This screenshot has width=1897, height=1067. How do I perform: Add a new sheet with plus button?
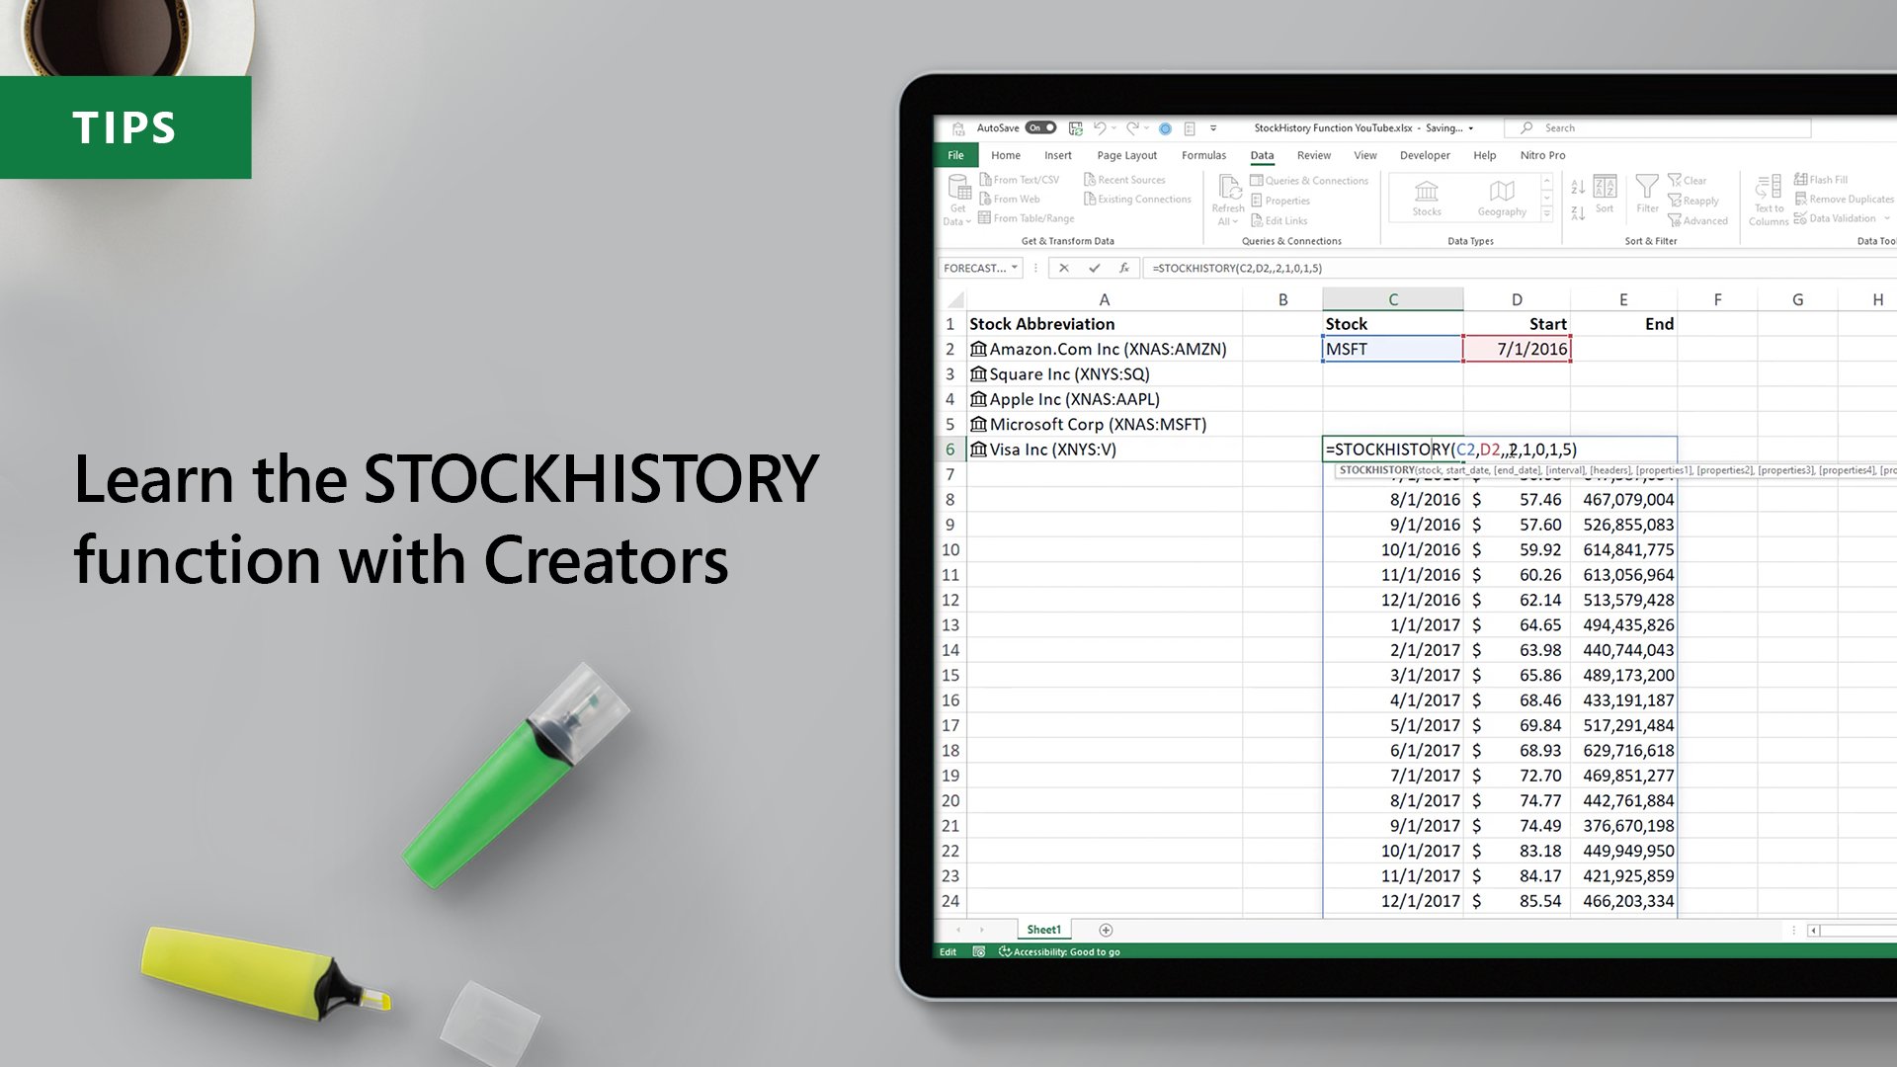[1106, 930]
